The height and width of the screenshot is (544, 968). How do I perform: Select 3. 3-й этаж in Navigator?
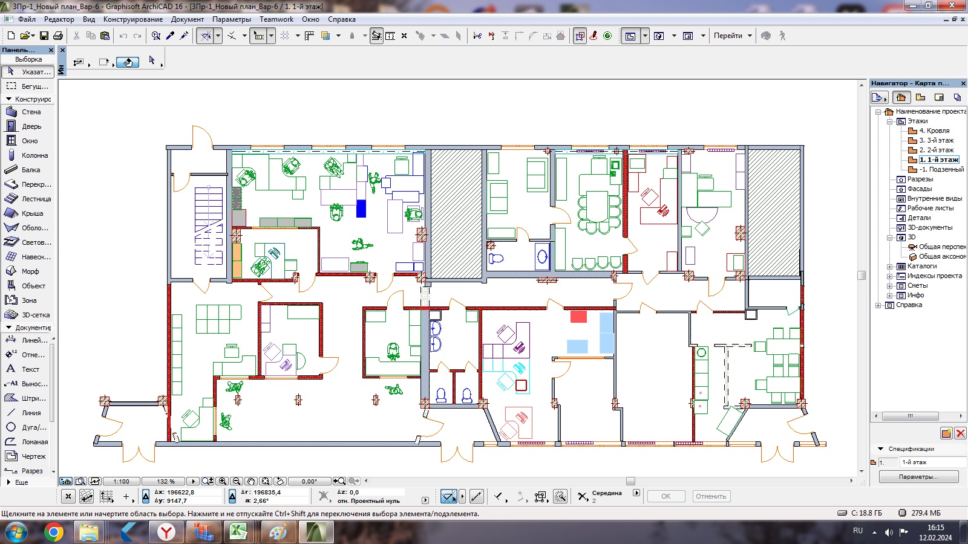(x=937, y=140)
